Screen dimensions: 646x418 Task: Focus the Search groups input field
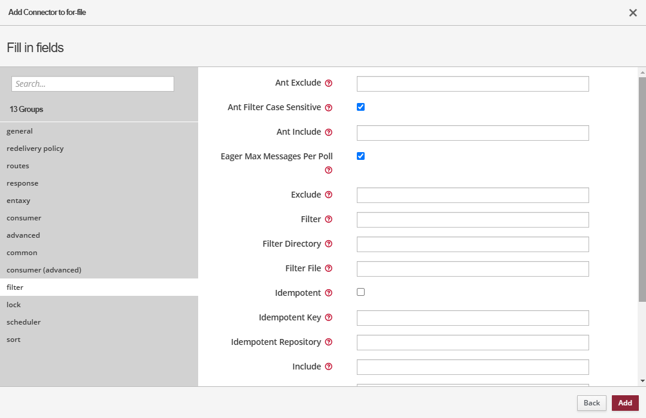point(93,84)
